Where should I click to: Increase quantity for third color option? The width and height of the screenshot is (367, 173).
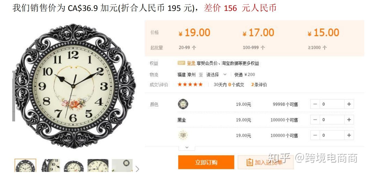(349, 135)
